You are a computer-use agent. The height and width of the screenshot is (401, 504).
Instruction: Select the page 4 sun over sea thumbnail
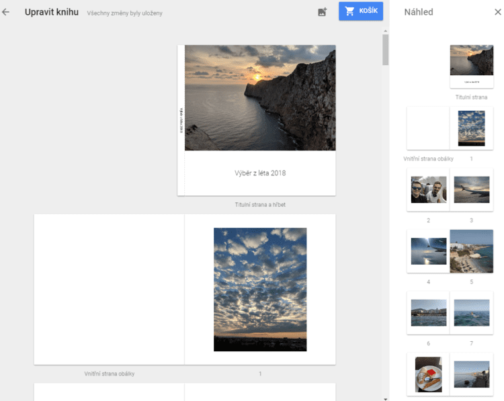pyautogui.click(x=429, y=251)
